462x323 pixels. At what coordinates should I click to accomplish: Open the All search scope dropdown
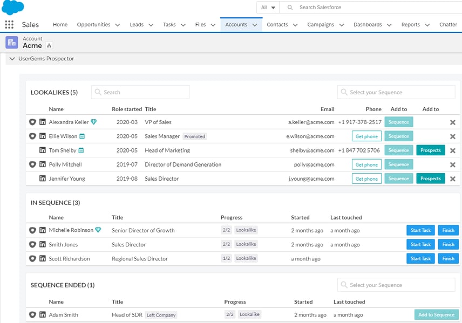pos(268,8)
